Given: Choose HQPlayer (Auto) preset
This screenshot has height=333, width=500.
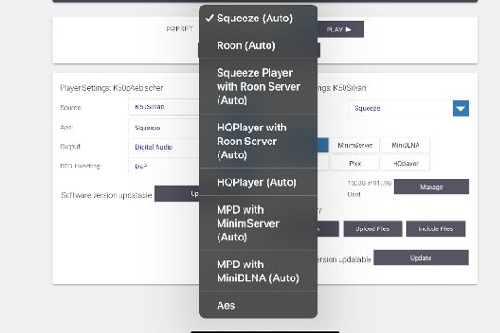Looking at the screenshot, I should tap(258, 182).
